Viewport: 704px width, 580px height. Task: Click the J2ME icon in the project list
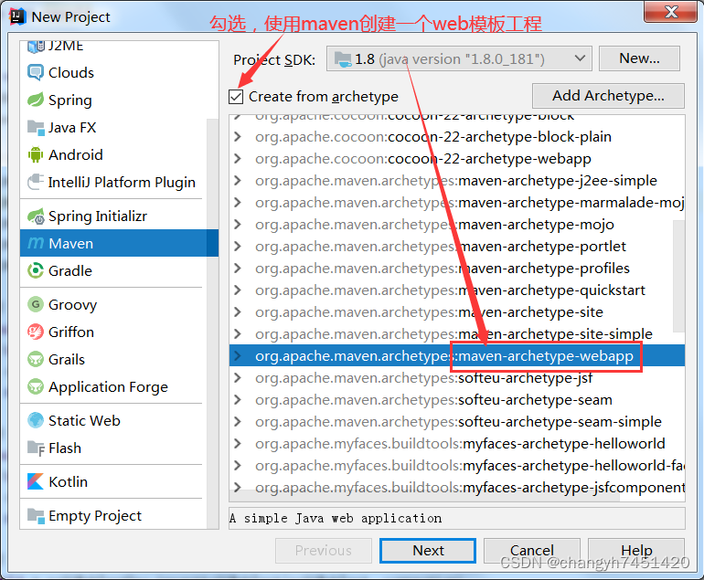click(36, 47)
